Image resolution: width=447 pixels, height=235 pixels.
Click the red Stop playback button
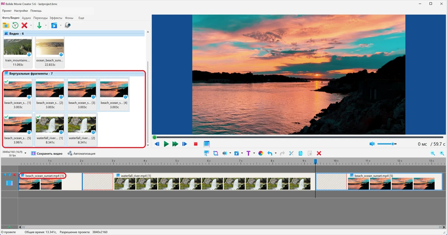196,144
